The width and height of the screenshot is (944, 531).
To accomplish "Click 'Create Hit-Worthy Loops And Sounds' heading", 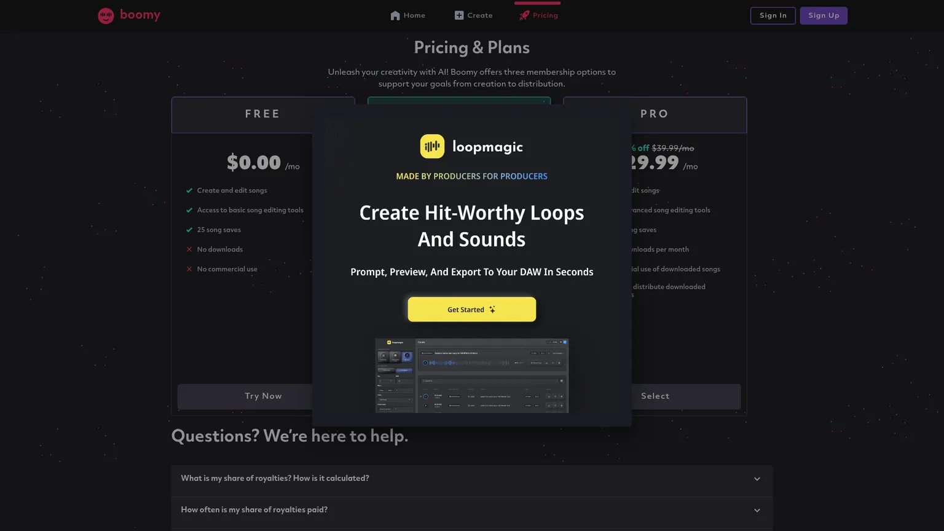I will pyautogui.click(x=472, y=226).
